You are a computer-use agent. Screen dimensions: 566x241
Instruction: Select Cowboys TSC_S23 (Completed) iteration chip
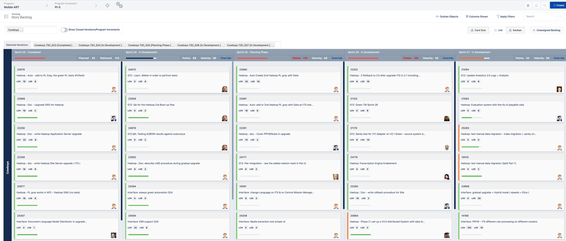tap(54, 45)
